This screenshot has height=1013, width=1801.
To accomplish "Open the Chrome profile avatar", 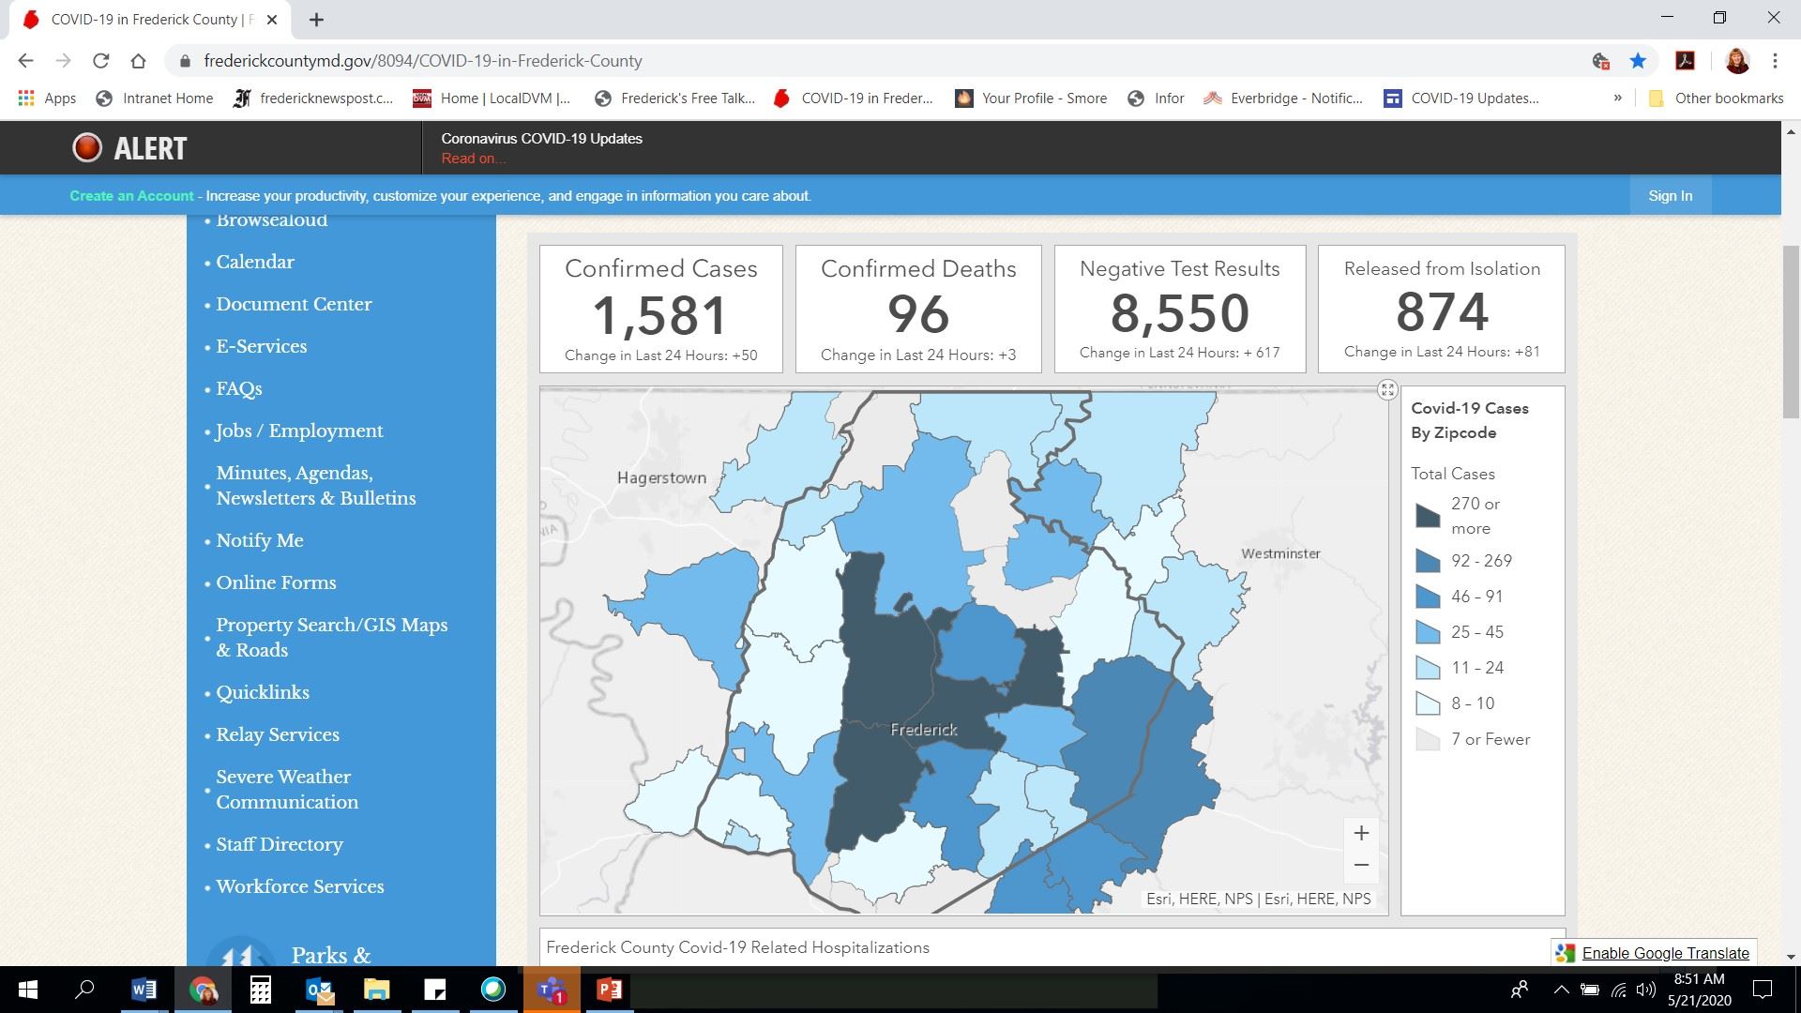I will point(1738,60).
